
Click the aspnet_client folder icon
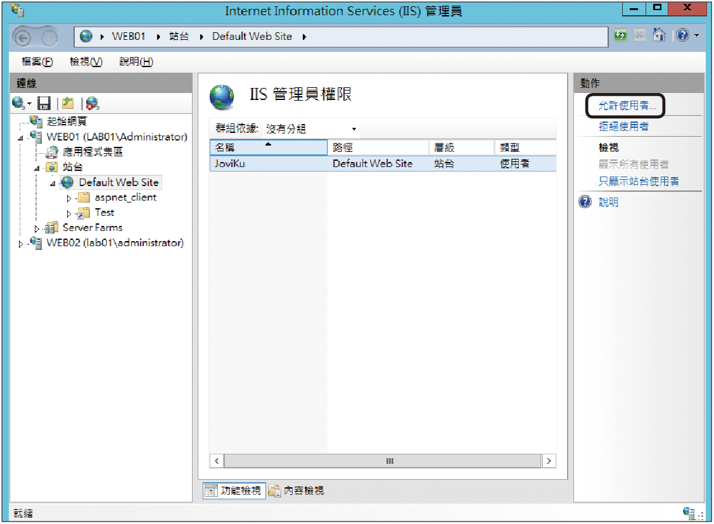point(84,197)
